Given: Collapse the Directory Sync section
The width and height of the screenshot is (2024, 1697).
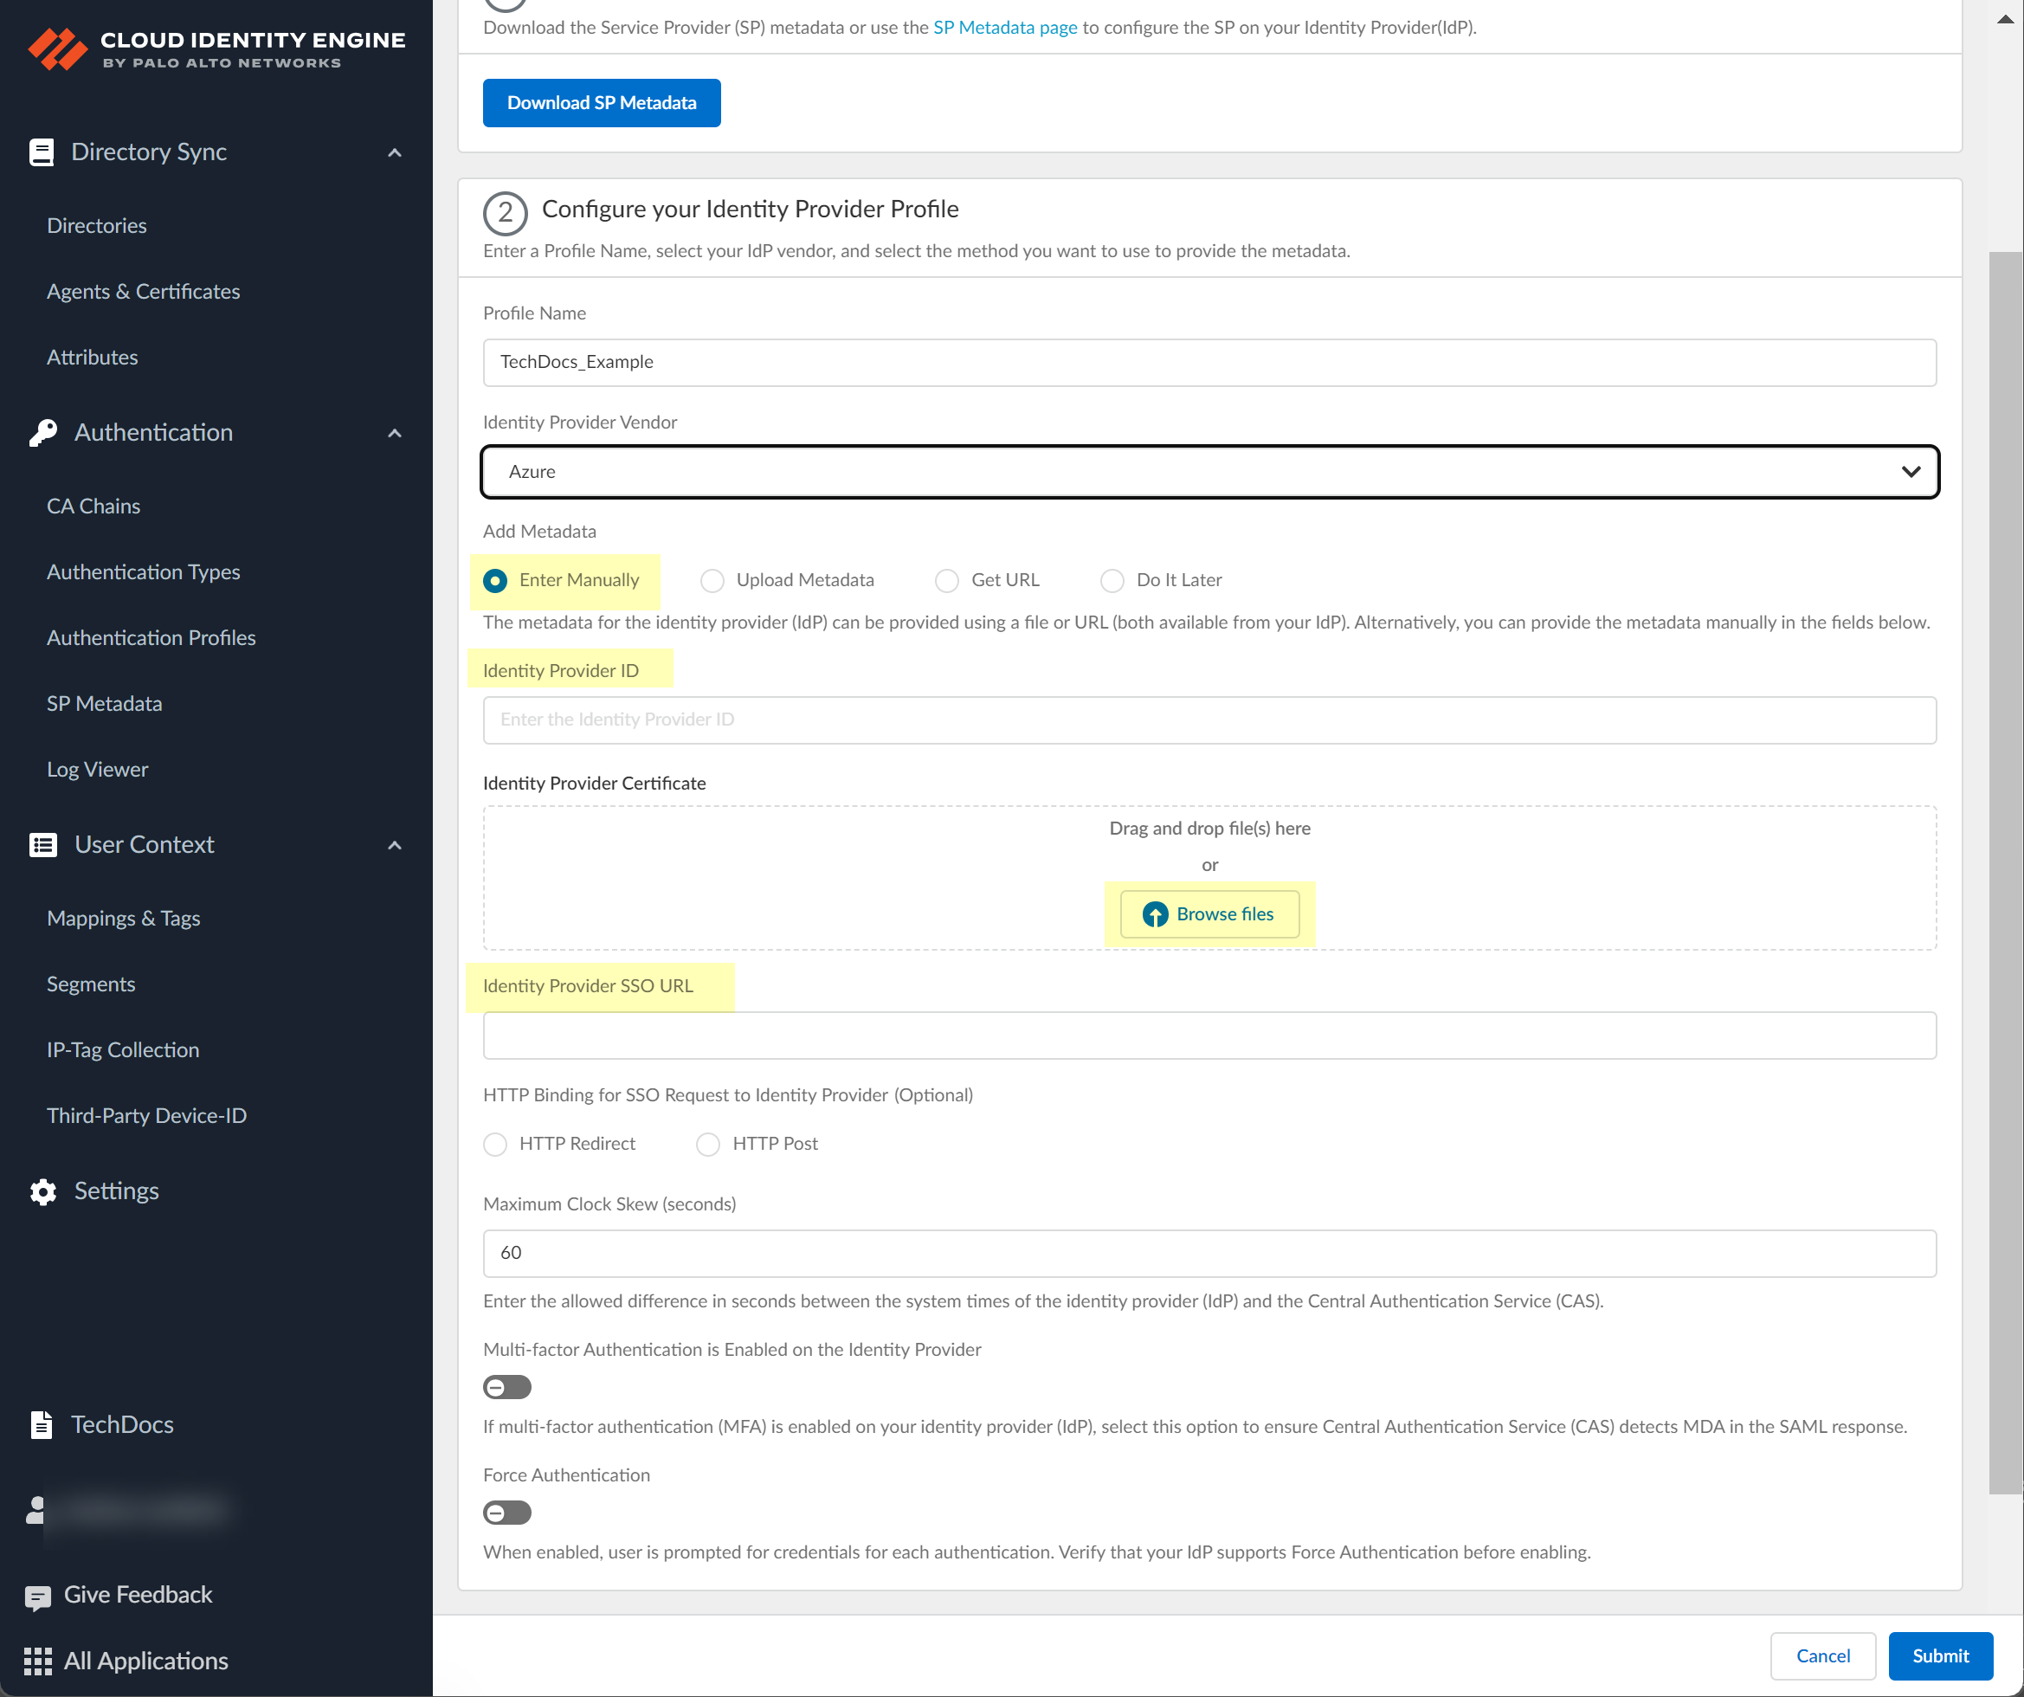Looking at the screenshot, I should click(x=394, y=152).
